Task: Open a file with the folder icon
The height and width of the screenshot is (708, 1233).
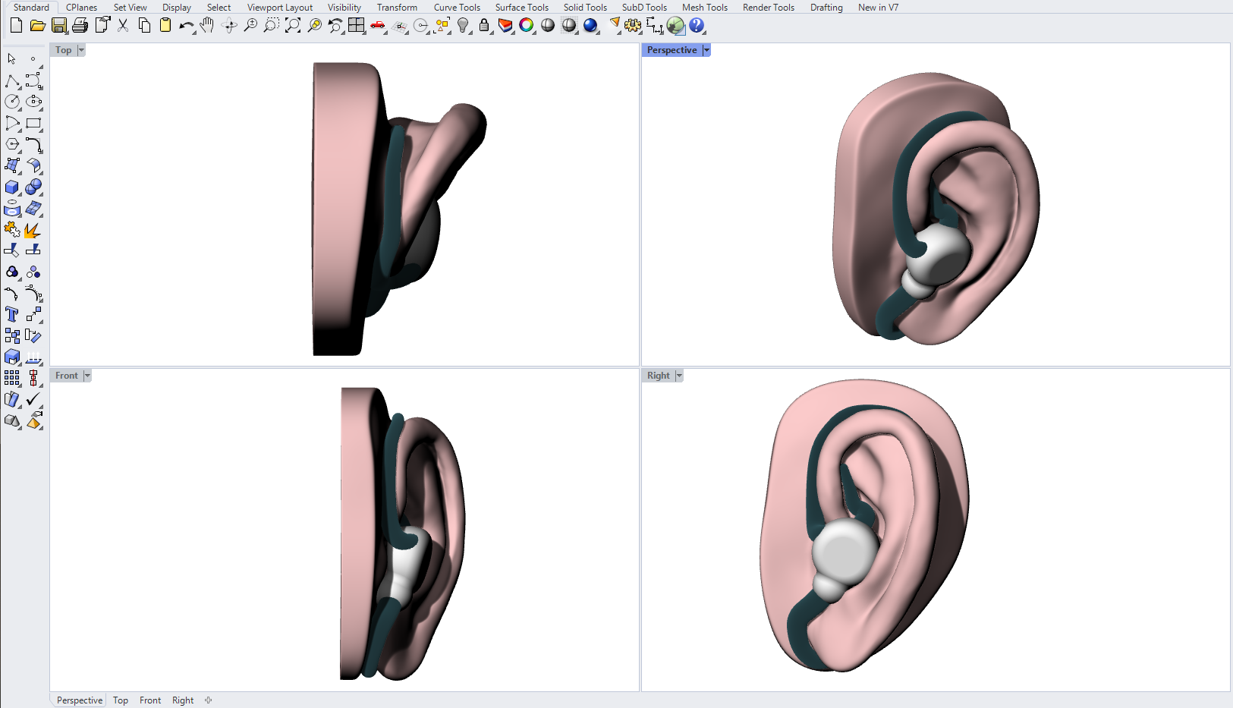Action: tap(37, 26)
